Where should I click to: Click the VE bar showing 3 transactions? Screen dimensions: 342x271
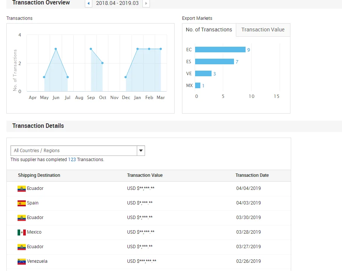(203, 74)
